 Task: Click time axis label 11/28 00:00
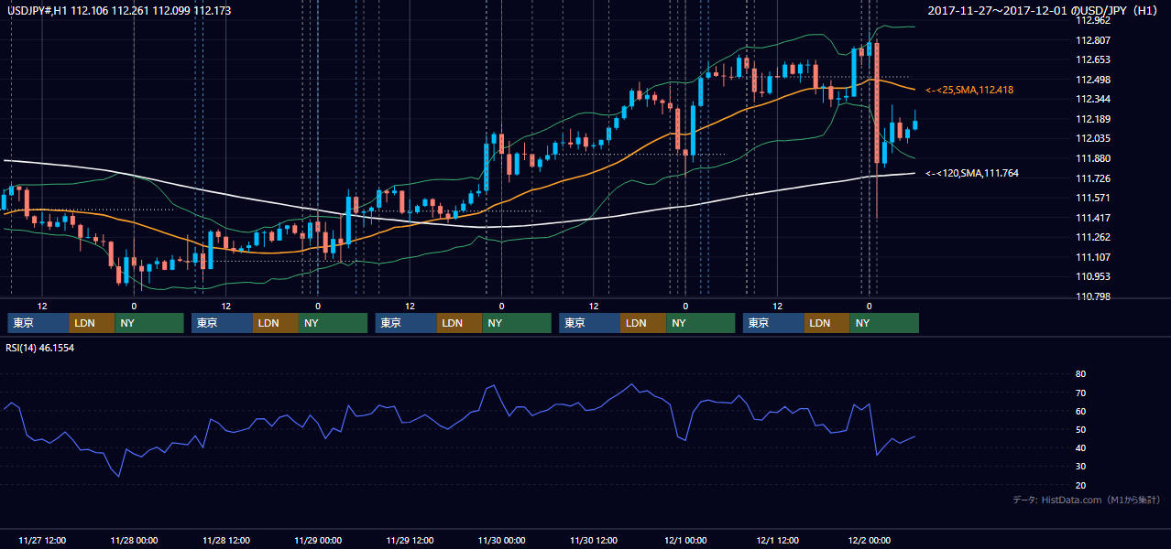click(133, 540)
